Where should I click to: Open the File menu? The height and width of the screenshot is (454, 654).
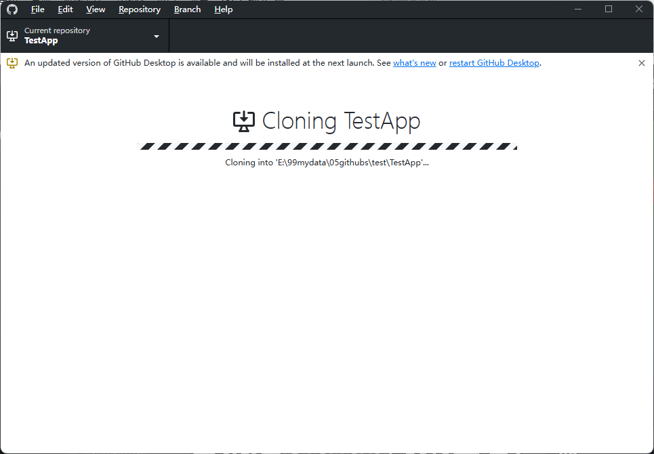coord(37,9)
